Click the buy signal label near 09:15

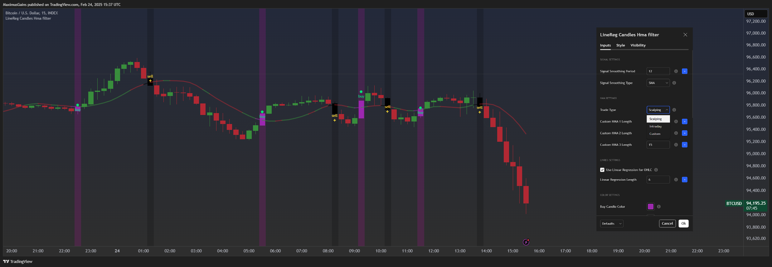click(361, 96)
